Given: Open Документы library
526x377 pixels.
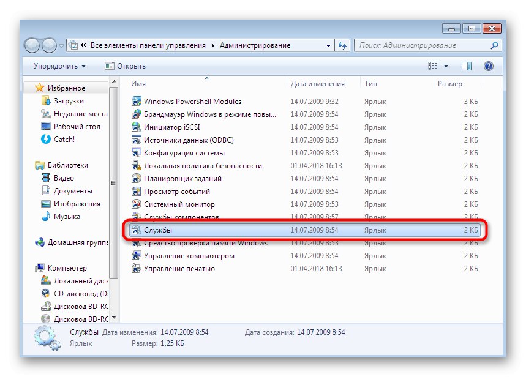Looking at the screenshot, I should (66, 191).
